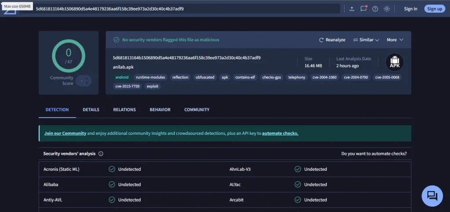Expand the More dropdown
Screen dimensions: 450x212
click(395, 40)
